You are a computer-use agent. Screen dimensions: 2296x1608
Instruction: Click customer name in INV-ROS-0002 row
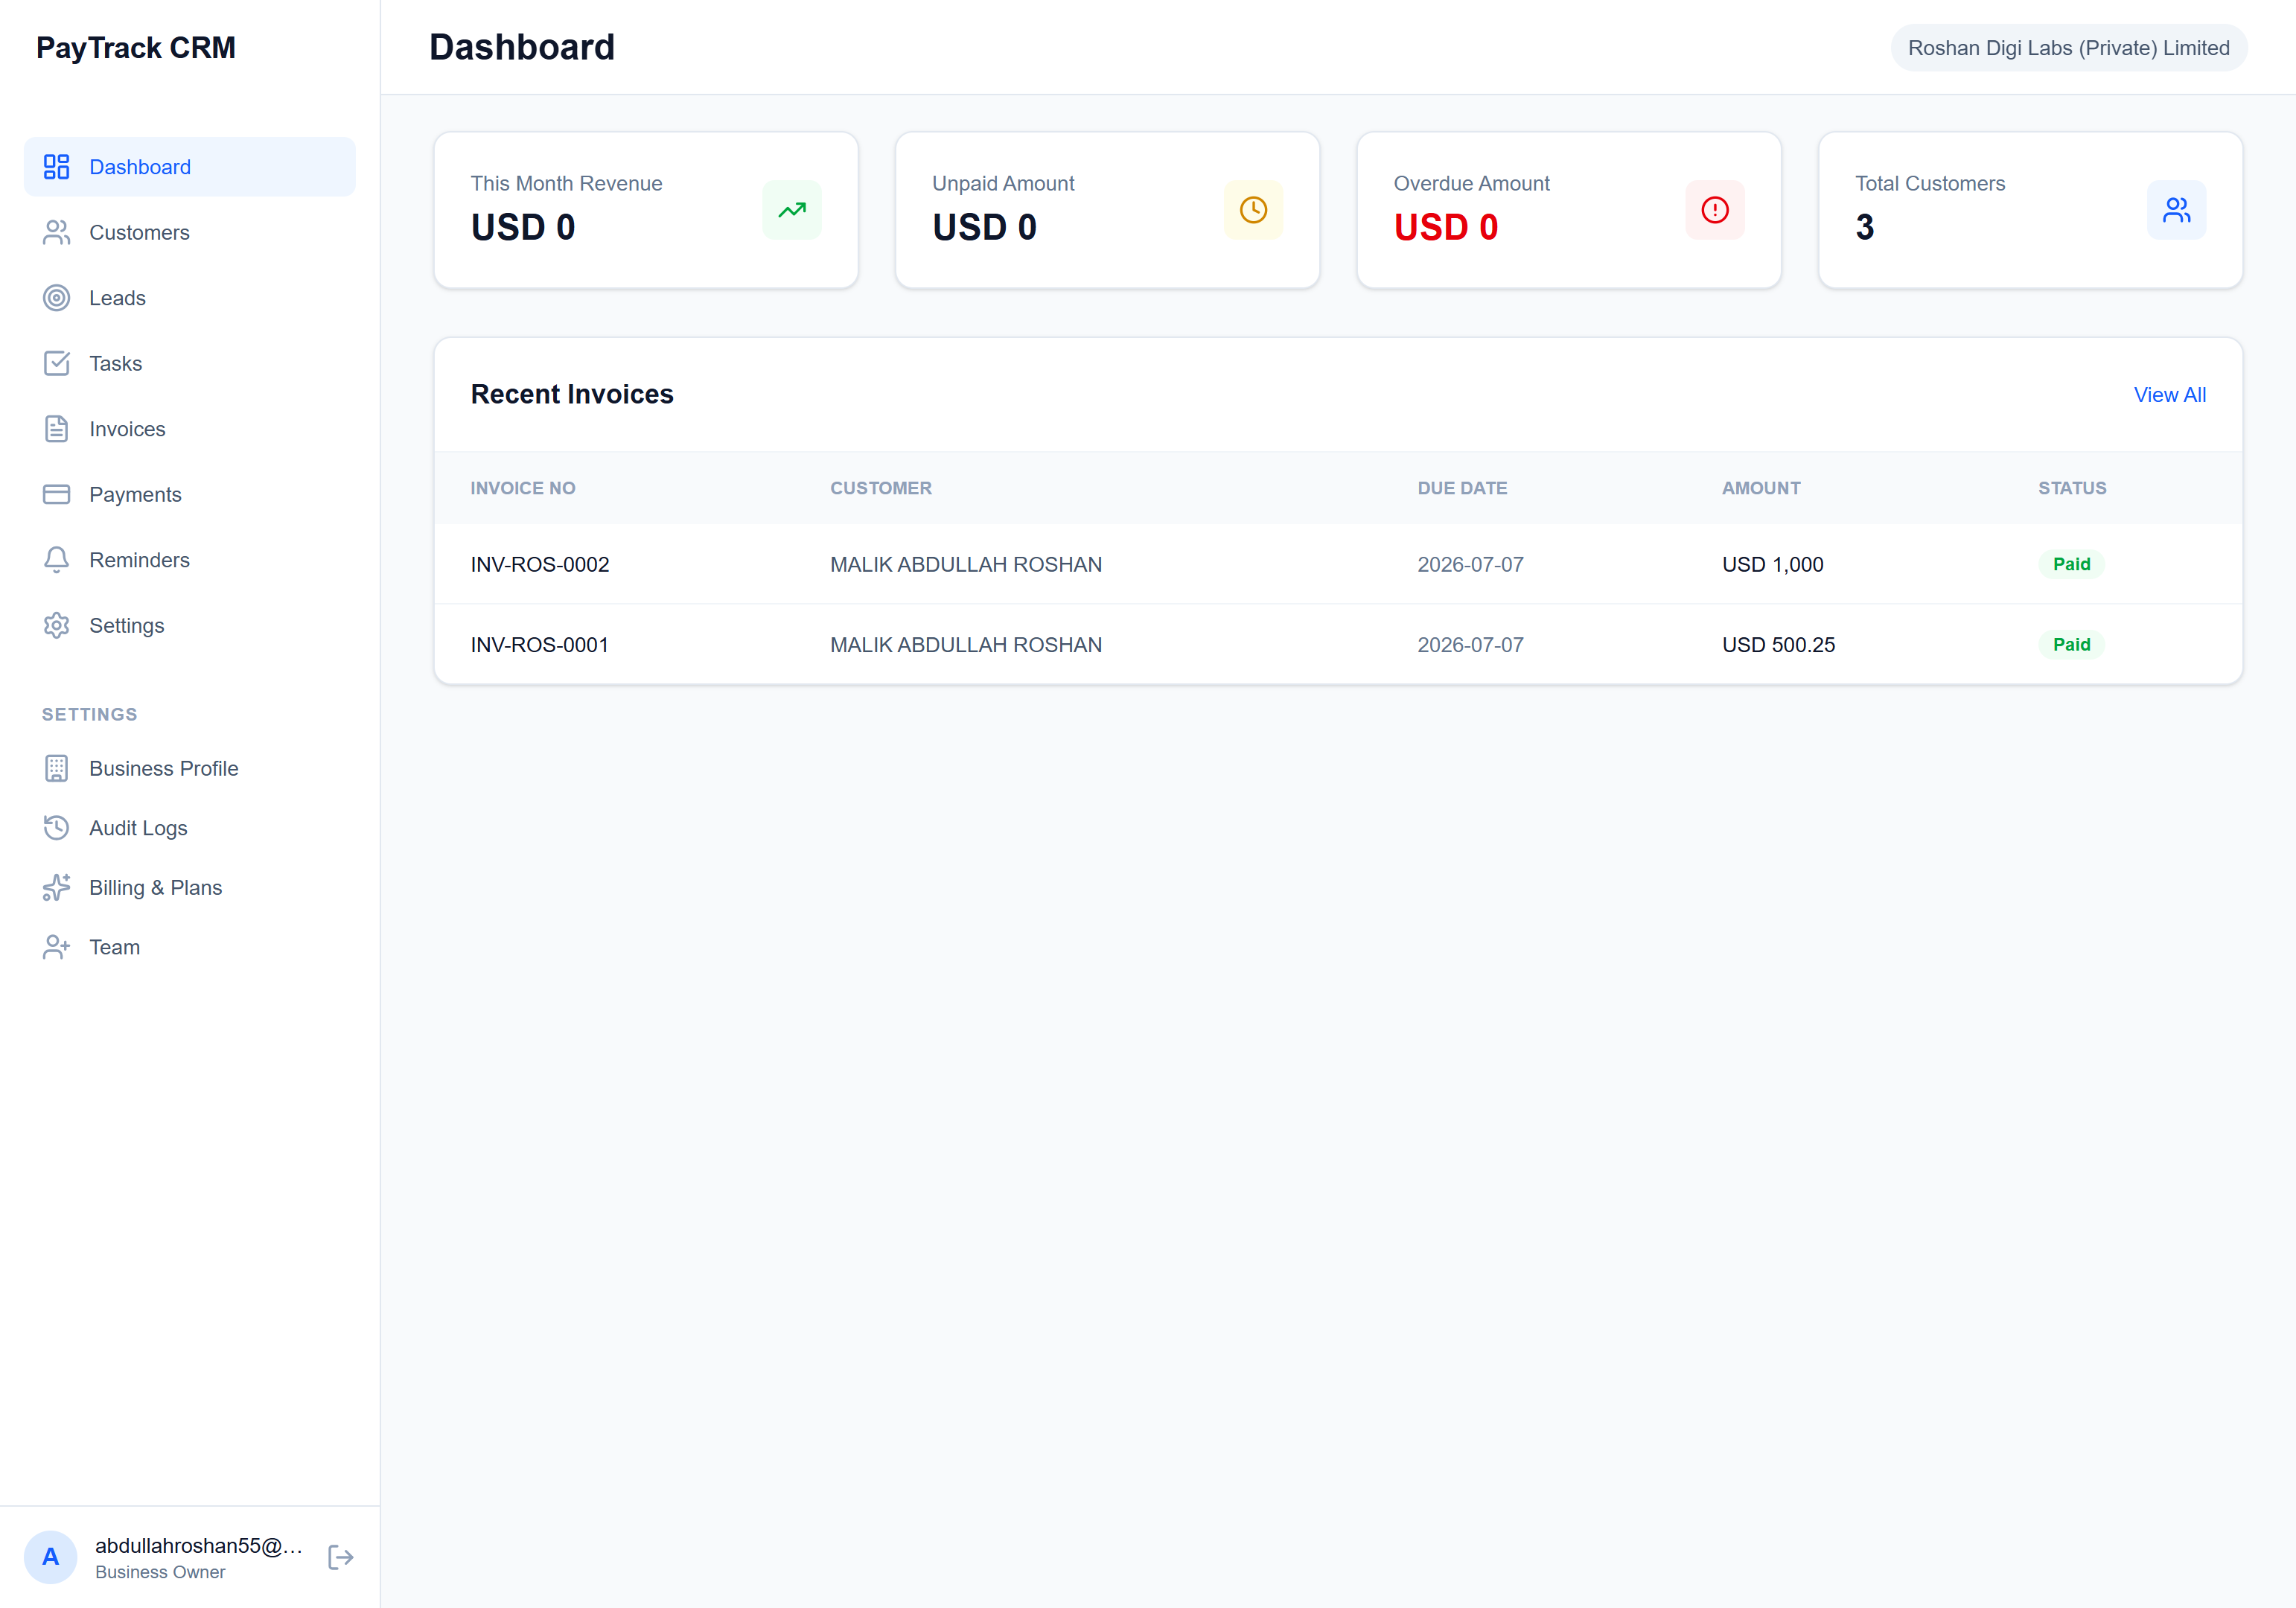[966, 564]
